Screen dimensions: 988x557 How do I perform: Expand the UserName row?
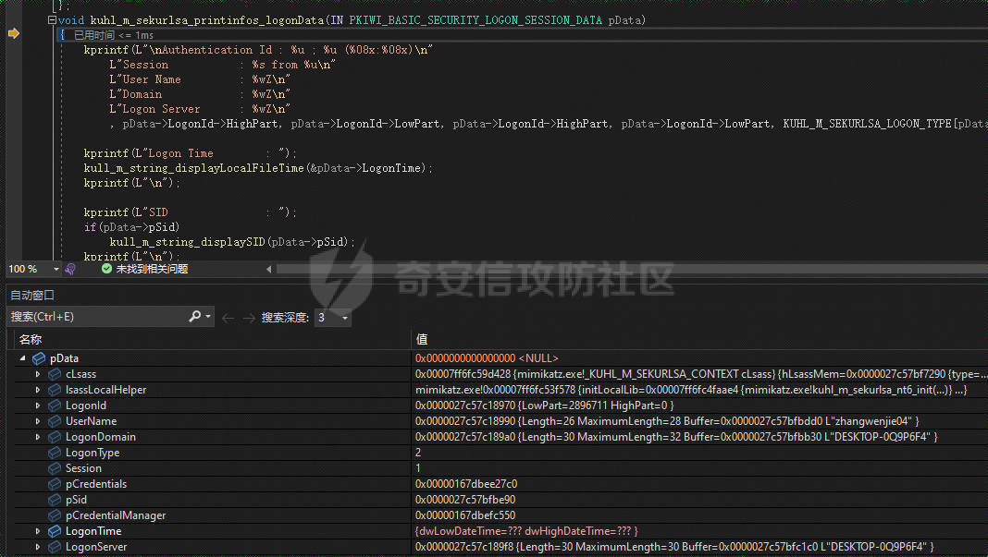pyautogui.click(x=38, y=421)
